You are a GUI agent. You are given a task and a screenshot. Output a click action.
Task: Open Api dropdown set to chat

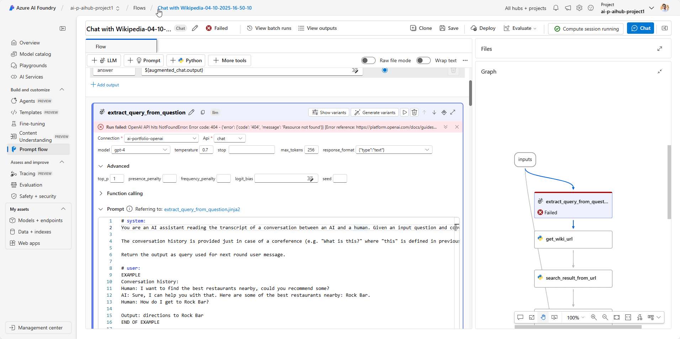tap(230, 138)
